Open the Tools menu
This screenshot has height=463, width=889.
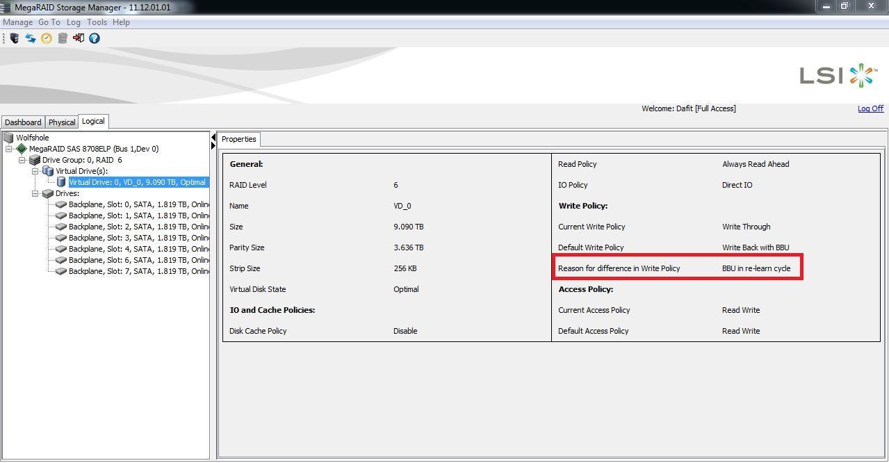pyautogui.click(x=97, y=22)
